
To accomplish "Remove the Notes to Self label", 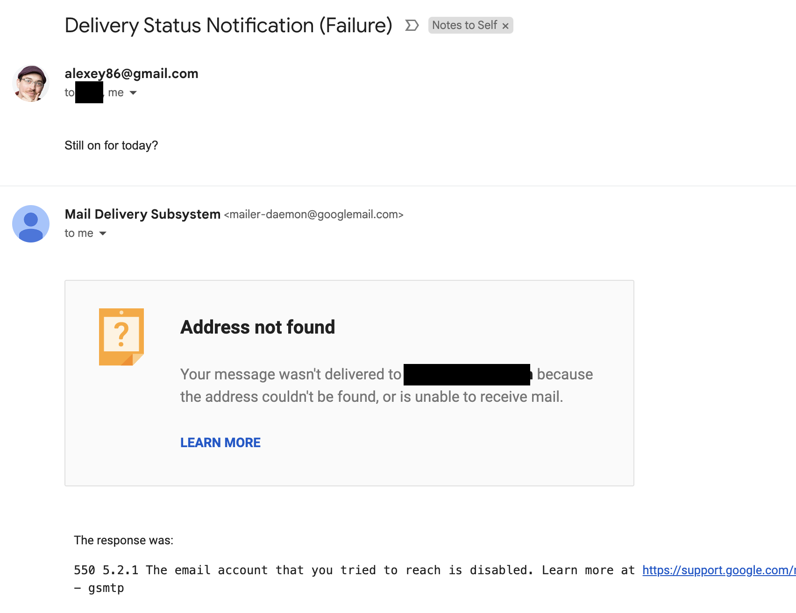I will (505, 26).
